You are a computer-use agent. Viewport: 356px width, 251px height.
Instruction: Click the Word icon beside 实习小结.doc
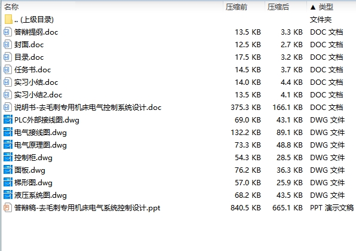[x=7, y=82]
